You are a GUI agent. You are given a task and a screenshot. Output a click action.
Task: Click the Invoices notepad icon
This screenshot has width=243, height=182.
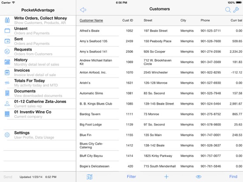point(7,72)
